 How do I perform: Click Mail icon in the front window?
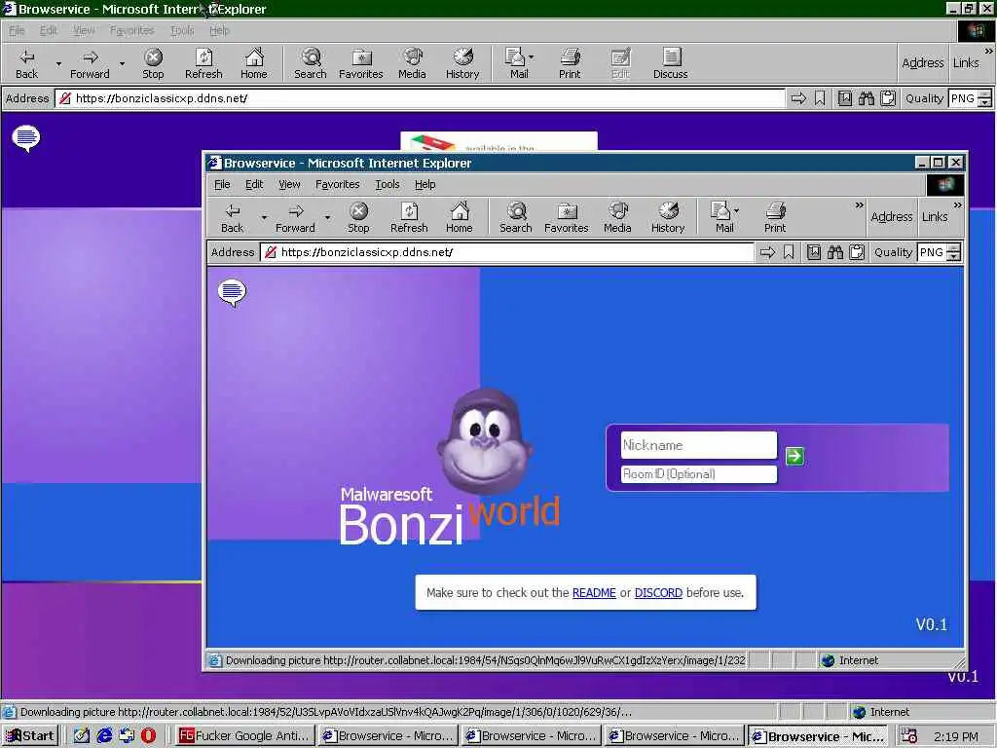tap(721, 217)
